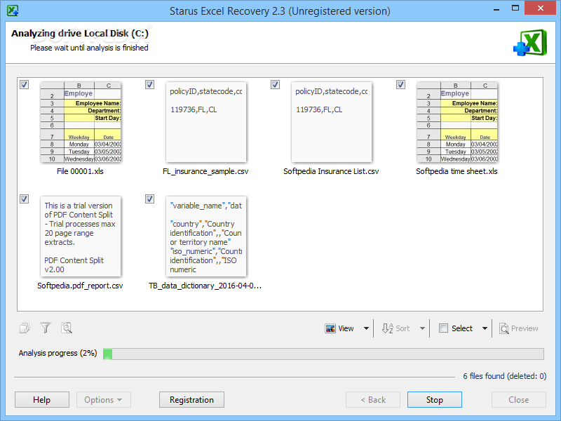Click the 'FL_insurance_sample.csv' file name
Screen dimensions: 561x421
[205, 171]
